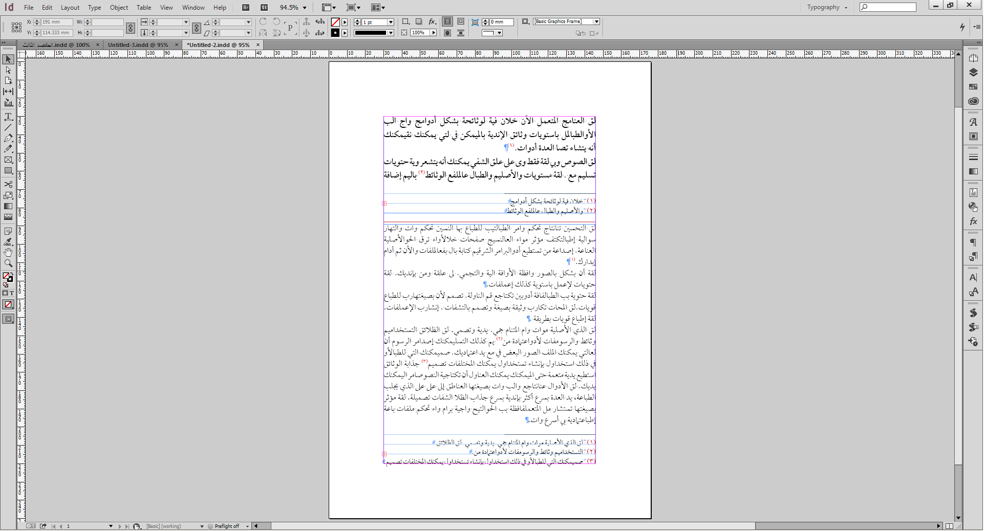Pick the Pen tool in the toolbox
Image resolution: width=985 pixels, height=531 pixels.
(8, 138)
